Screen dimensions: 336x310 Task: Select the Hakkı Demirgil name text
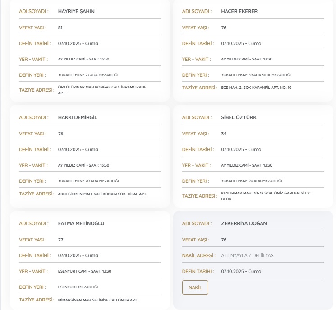point(78,117)
